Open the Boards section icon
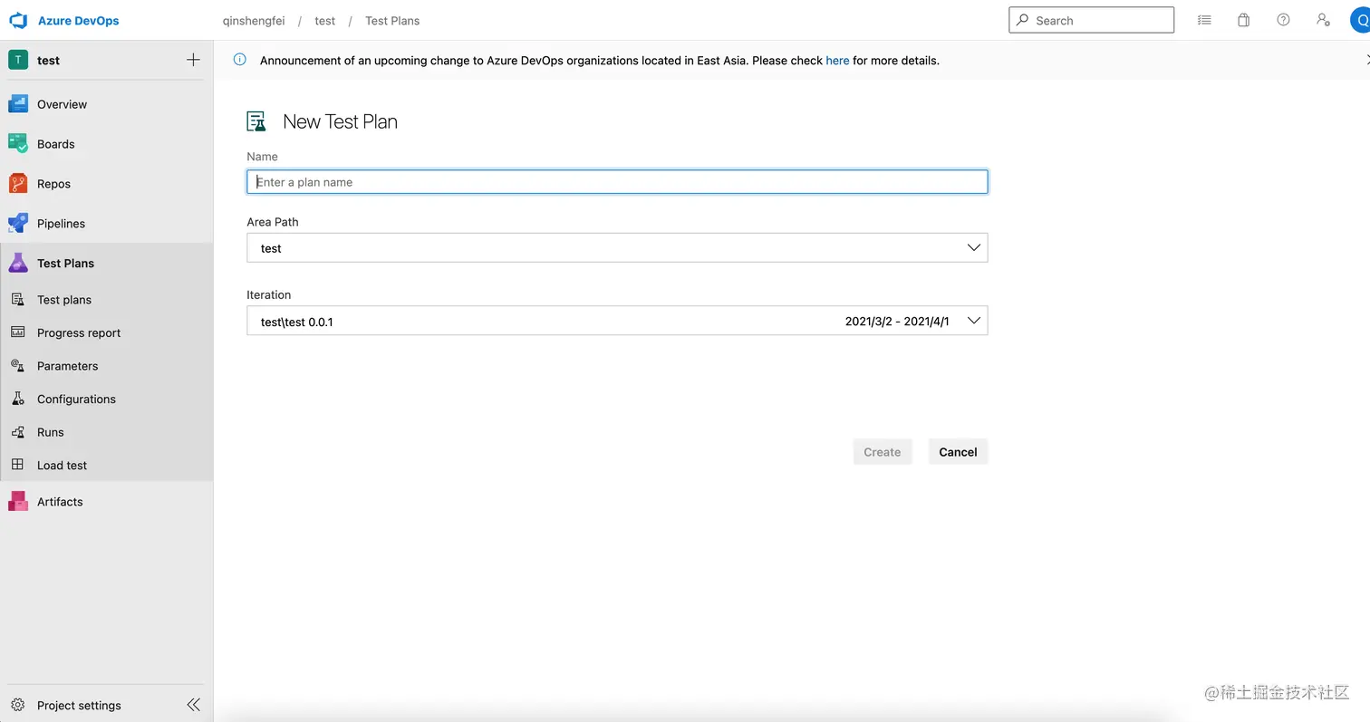Screen dimensions: 1370x722 tap(18, 144)
